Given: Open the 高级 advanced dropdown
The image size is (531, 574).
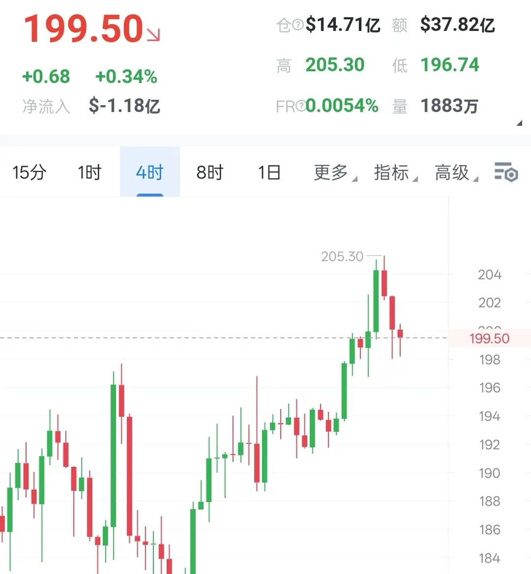Looking at the screenshot, I should coord(456,172).
